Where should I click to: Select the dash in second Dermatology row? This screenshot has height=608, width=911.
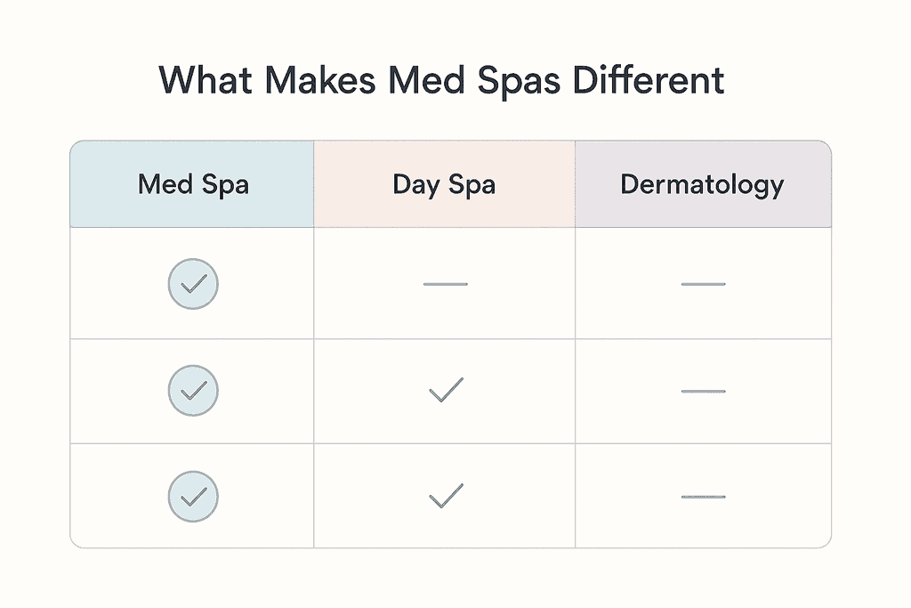pyautogui.click(x=703, y=391)
